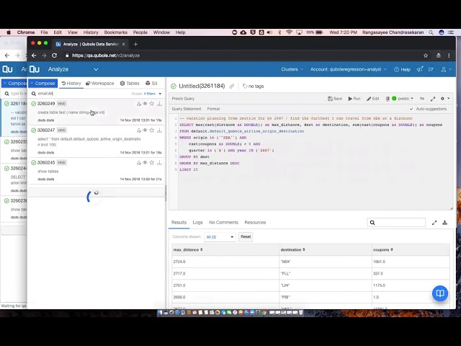Open the Resources tab

tap(255, 223)
